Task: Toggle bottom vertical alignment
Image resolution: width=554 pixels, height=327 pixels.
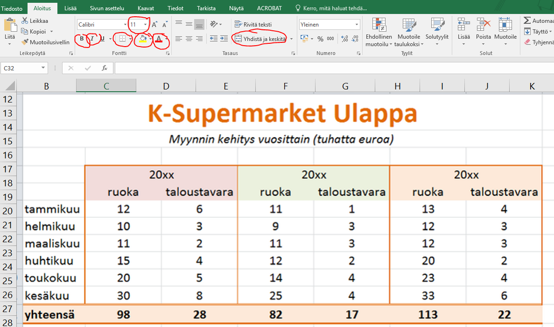Action: 199,24
